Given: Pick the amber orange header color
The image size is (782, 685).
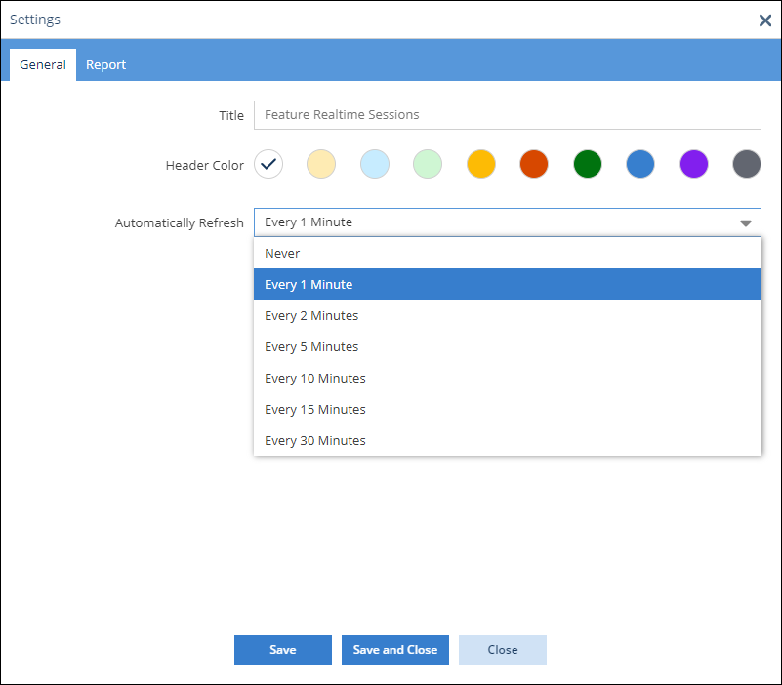Looking at the screenshot, I should (481, 164).
